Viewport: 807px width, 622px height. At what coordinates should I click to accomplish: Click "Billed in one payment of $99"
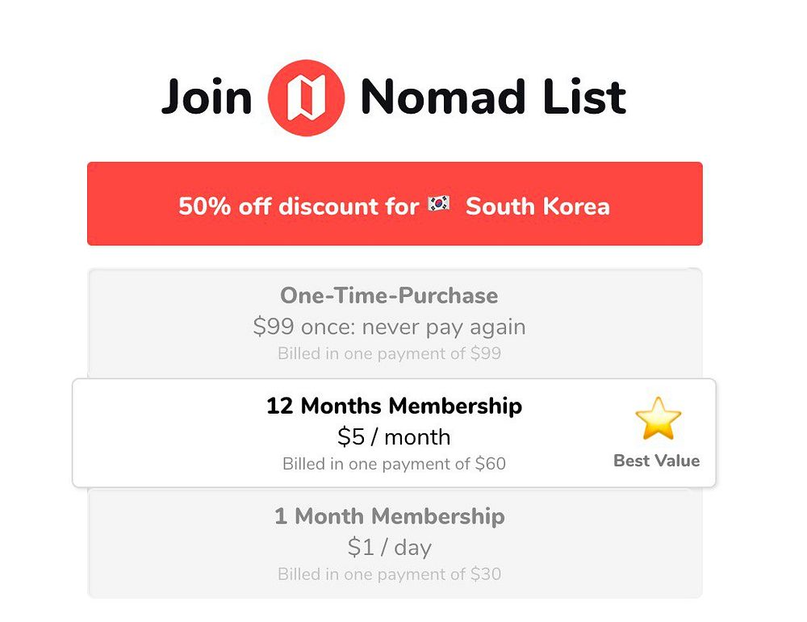pos(389,353)
